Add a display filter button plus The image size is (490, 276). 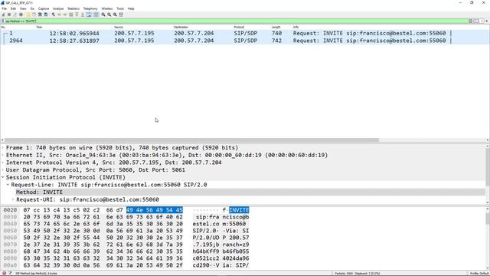(x=487, y=21)
